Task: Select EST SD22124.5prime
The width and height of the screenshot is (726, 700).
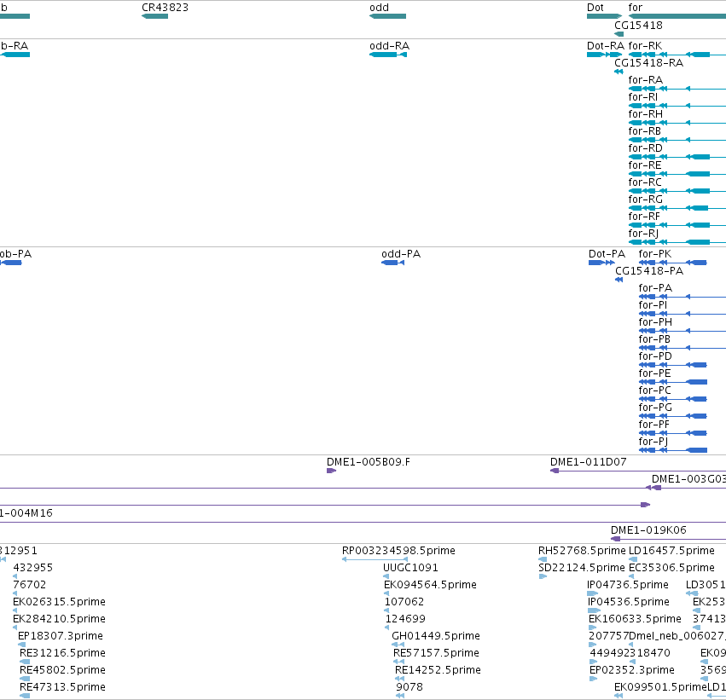Action: click(543, 577)
